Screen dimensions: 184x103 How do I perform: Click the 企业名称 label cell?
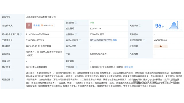tap(13, 17)
